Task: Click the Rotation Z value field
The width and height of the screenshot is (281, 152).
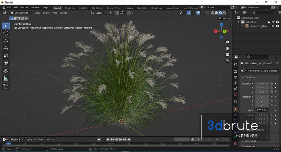Action: coord(262,105)
